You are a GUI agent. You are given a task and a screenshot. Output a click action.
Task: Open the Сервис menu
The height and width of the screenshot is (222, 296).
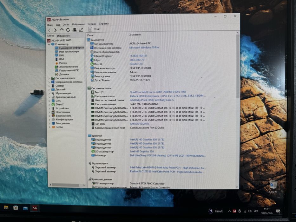[92, 24]
